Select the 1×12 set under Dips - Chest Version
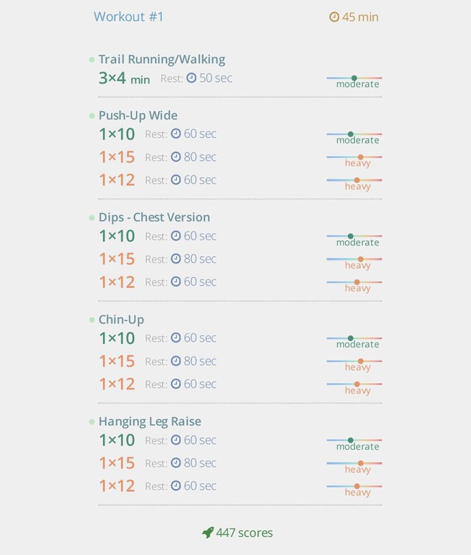 click(x=117, y=282)
